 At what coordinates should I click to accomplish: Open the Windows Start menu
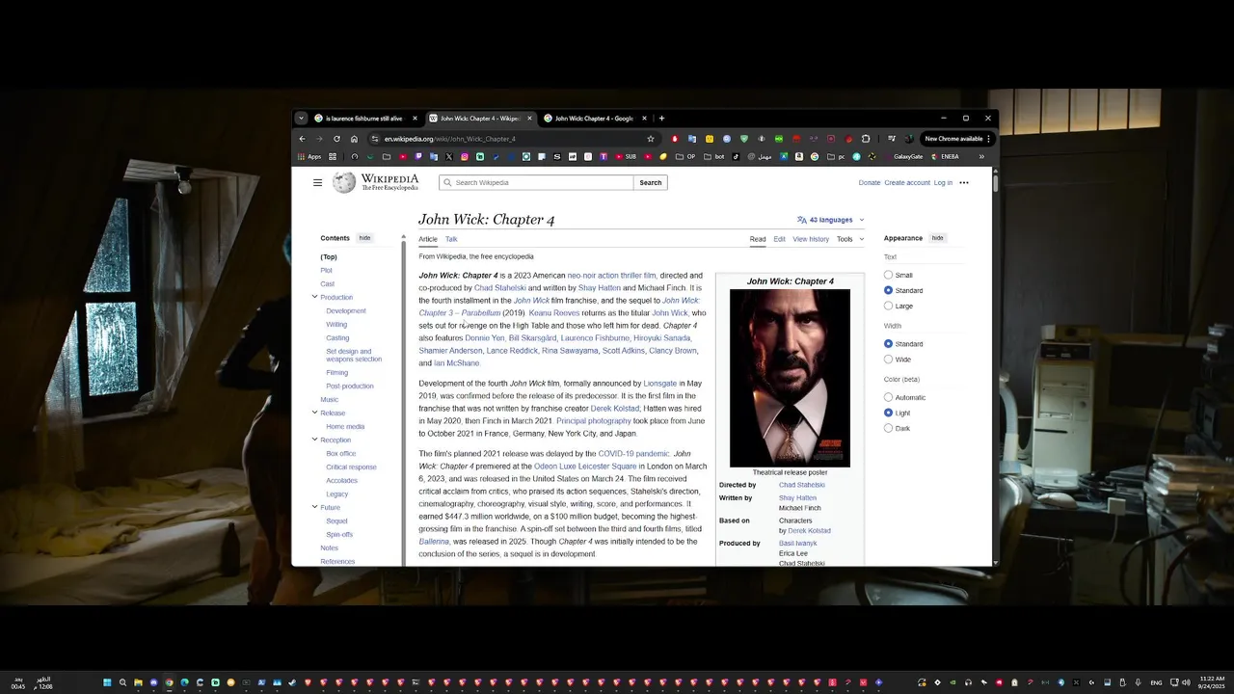[x=107, y=682]
